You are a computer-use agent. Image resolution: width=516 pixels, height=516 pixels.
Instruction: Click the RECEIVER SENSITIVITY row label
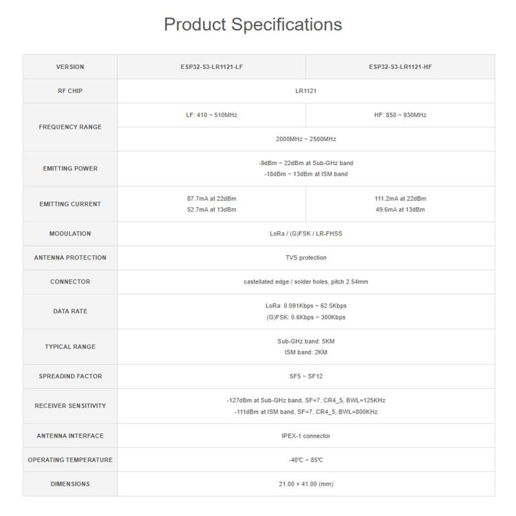(70, 406)
